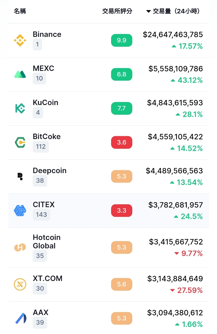
Task: Open the Binance exchange name link
Action: click(47, 34)
